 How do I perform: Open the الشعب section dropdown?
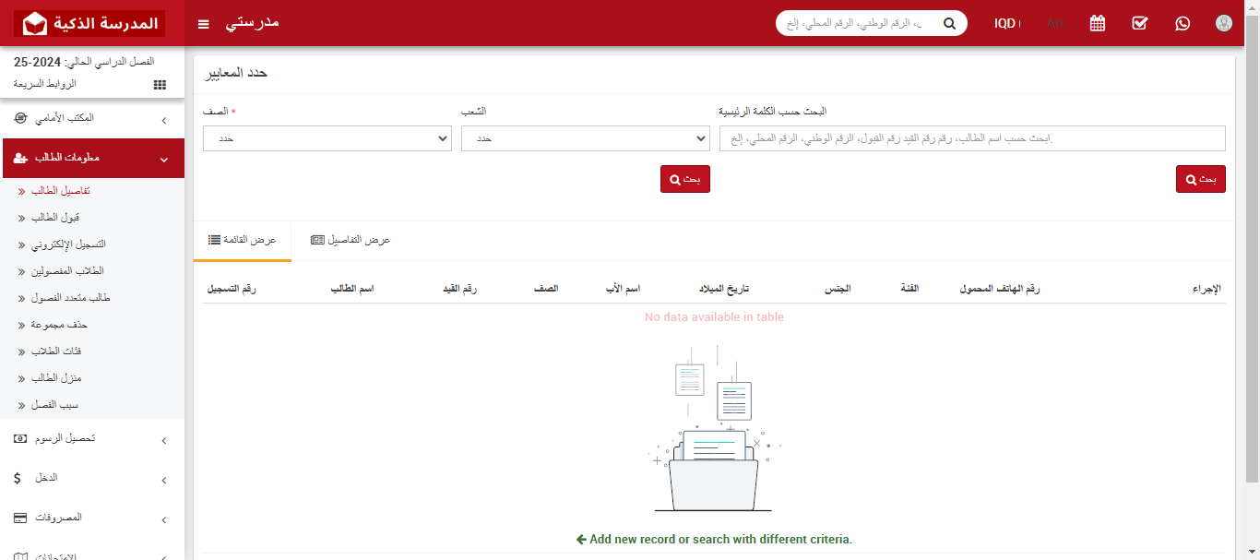[585, 138]
